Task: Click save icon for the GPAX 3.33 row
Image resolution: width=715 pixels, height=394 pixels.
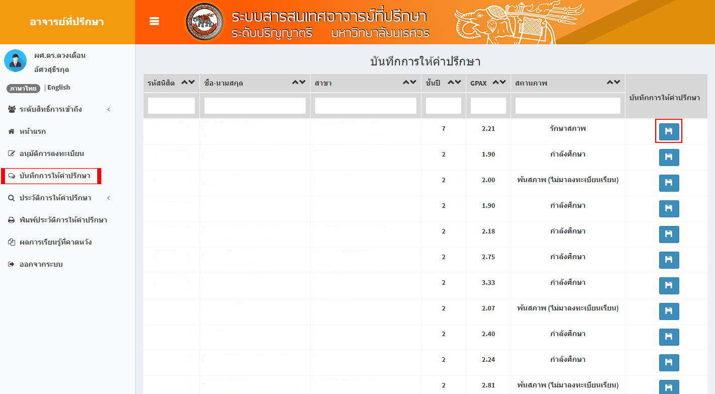Action: (x=669, y=286)
